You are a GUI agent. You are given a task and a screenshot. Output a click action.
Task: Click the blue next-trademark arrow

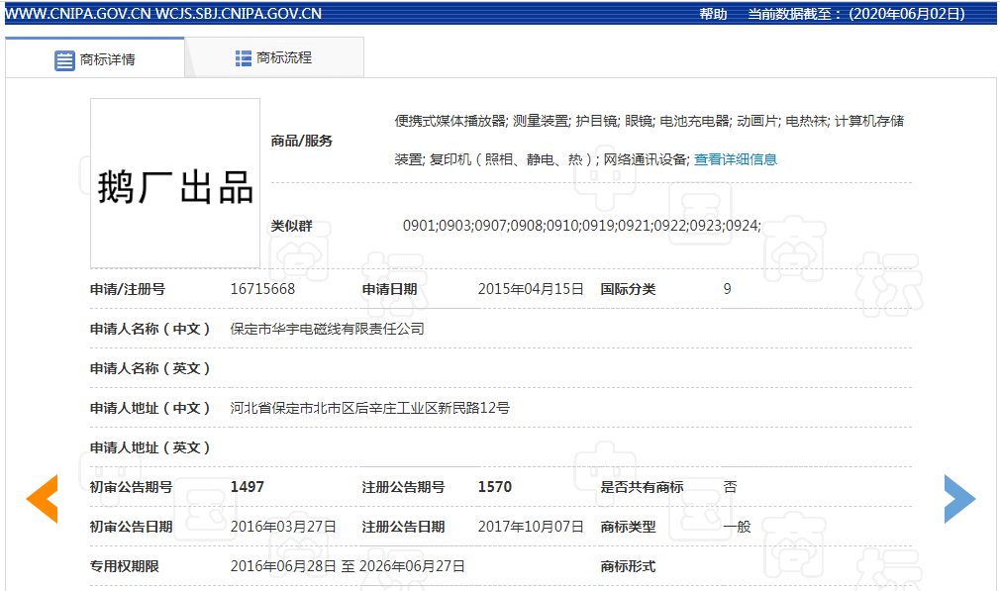pos(958,499)
